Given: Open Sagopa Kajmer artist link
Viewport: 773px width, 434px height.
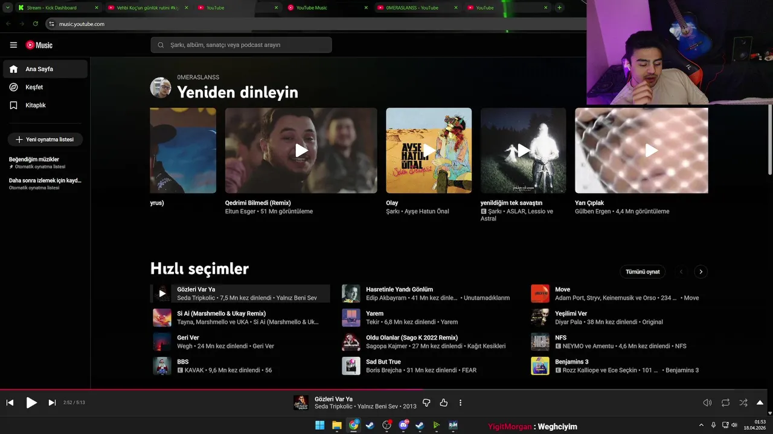Looking at the screenshot, I should click(386, 346).
